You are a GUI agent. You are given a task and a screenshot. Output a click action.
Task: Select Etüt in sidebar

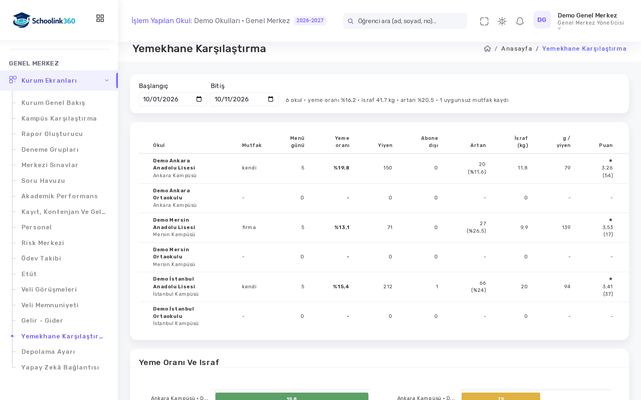coord(29,274)
